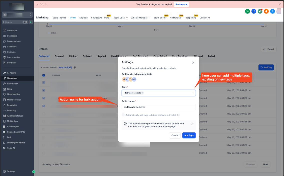This screenshot has width=284, height=176.
Task: Click the Add Tags confirm button
Action: pyautogui.click(x=189, y=135)
